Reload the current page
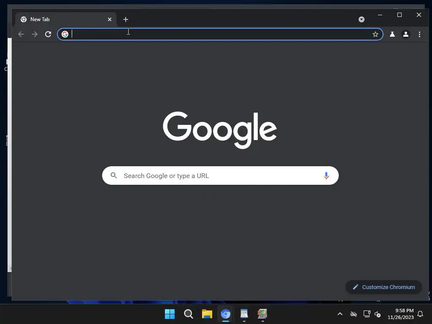Image resolution: width=432 pixels, height=324 pixels. [48, 34]
